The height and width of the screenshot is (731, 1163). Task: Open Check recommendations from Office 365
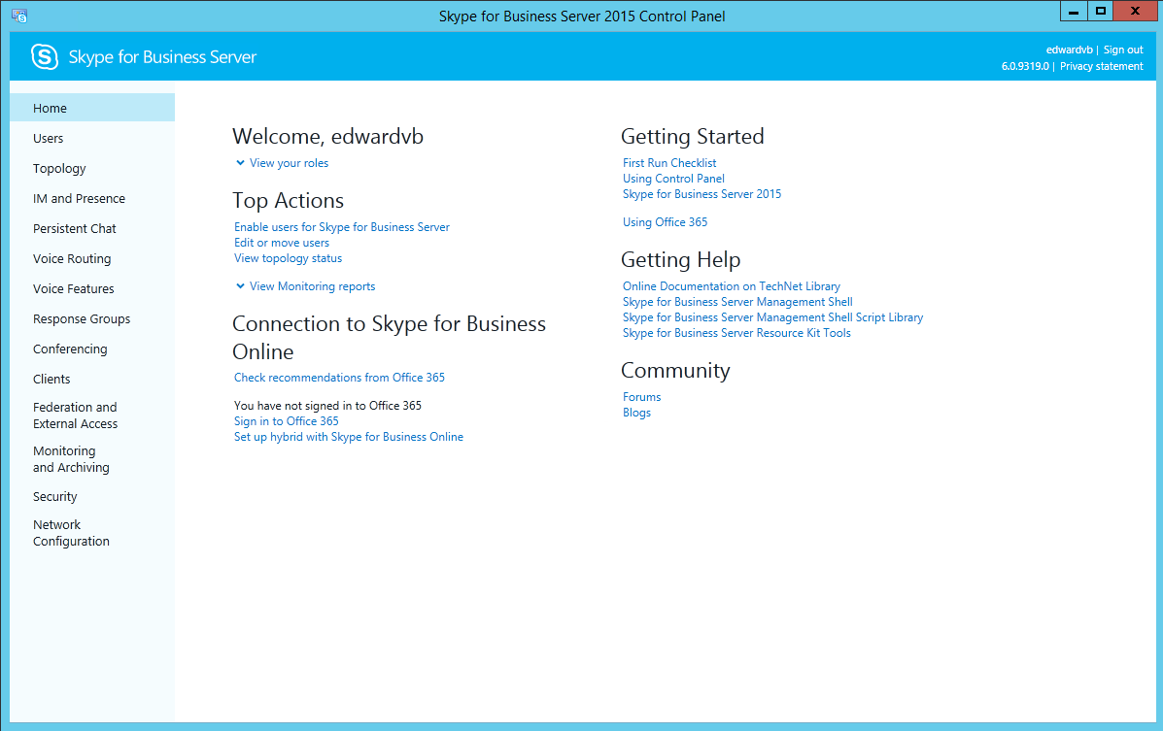click(340, 378)
